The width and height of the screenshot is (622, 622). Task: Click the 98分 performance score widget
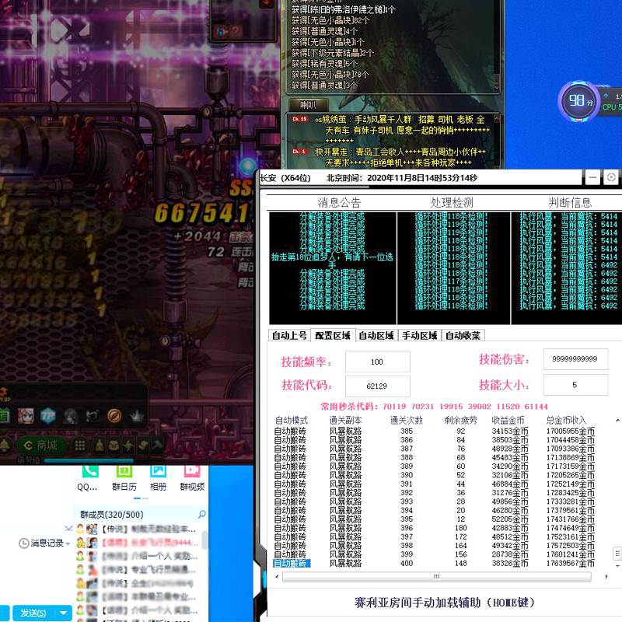coord(580,101)
